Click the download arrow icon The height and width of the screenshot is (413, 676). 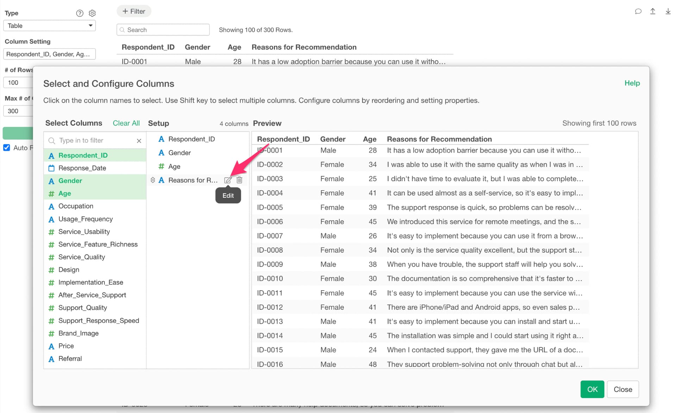tap(668, 11)
